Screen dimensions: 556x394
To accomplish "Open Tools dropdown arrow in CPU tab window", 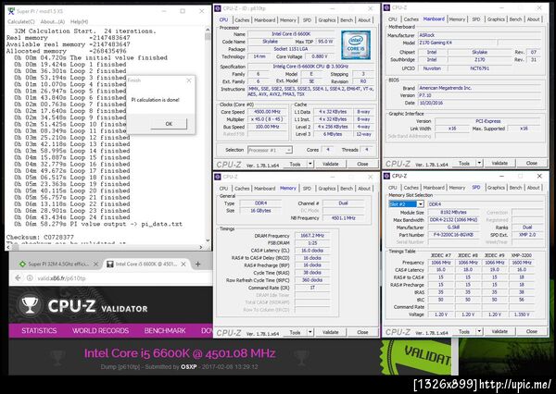I will coord(310,164).
